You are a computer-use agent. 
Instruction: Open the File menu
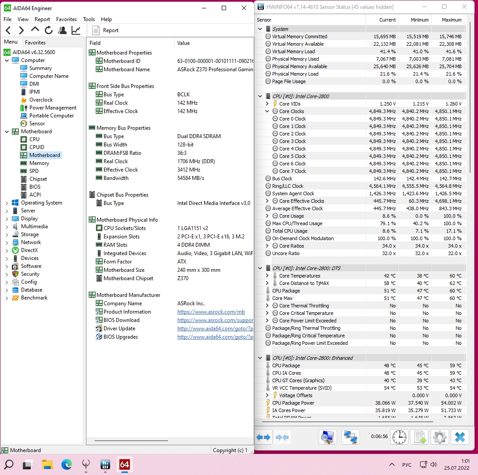[x=7, y=19]
